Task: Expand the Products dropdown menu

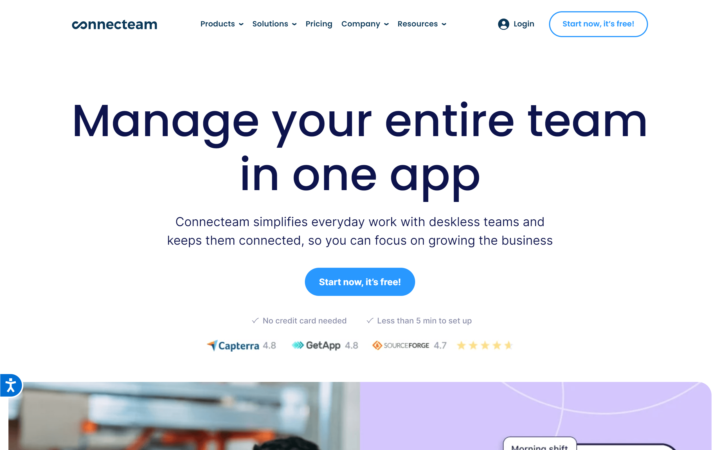Action: (x=221, y=24)
